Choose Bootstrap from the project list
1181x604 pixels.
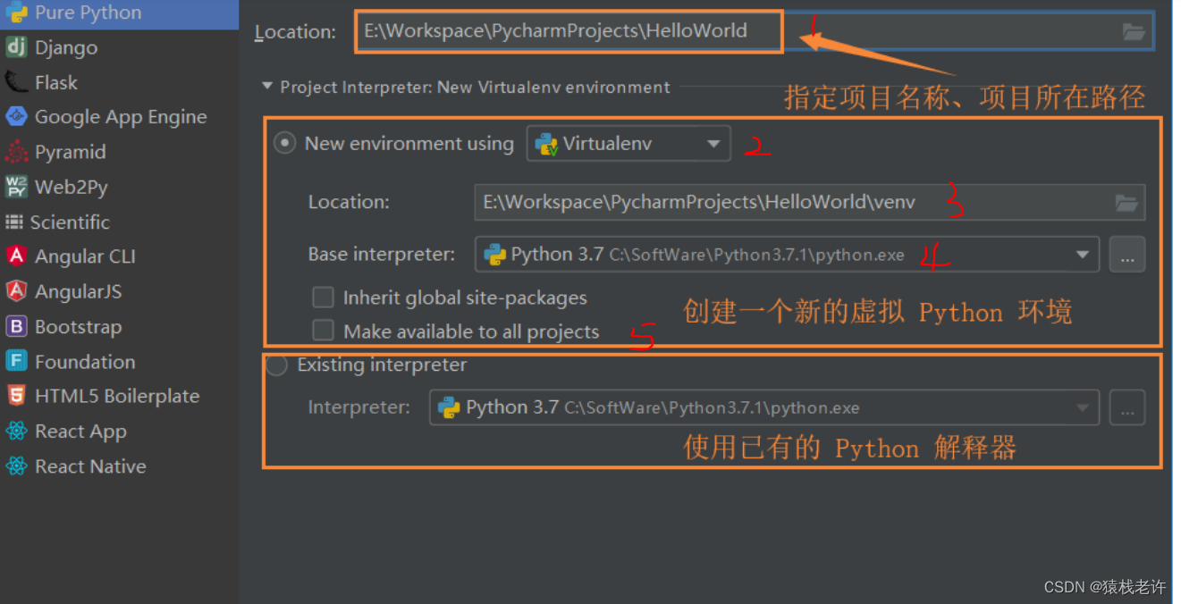coord(78,327)
